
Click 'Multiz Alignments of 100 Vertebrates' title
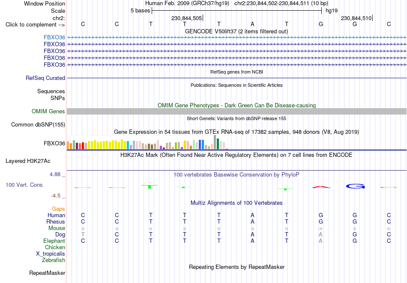tap(236, 203)
